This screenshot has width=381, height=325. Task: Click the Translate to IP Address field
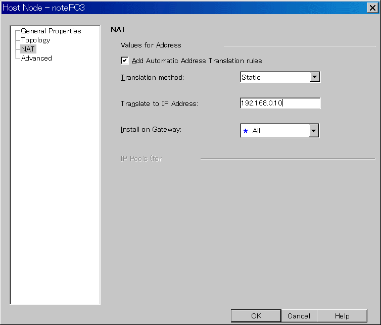pyautogui.click(x=280, y=103)
